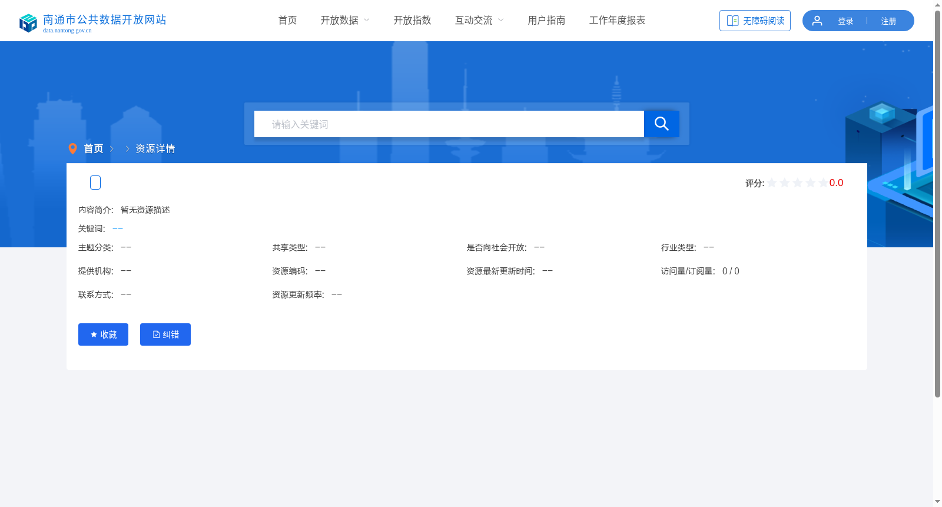Viewport: 942px width, 507px height.
Task: Click the 收藏 button
Action: [103, 334]
